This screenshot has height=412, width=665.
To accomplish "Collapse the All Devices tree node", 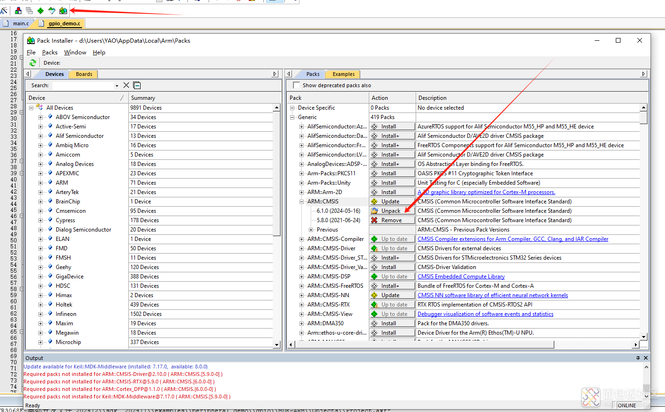I will pyautogui.click(x=31, y=108).
